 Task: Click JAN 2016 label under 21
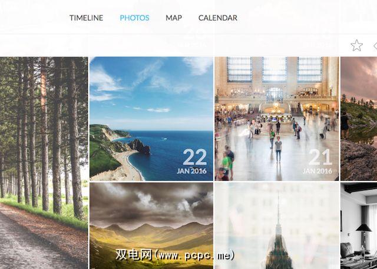317,171
